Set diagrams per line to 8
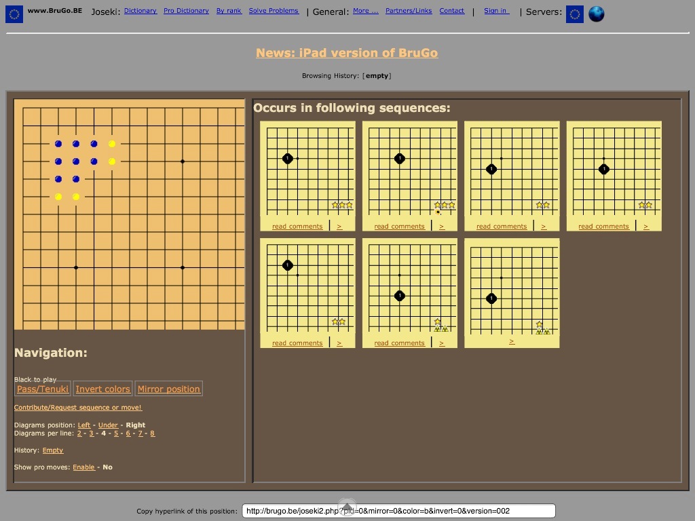695x521 pixels. 152,433
